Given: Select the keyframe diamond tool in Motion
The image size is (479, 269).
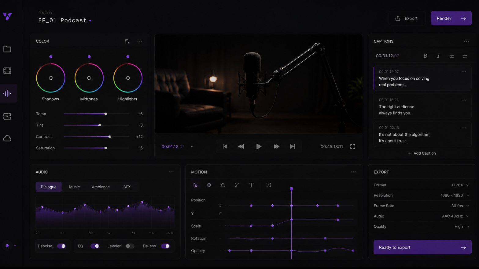Looking at the screenshot, I should point(209,185).
